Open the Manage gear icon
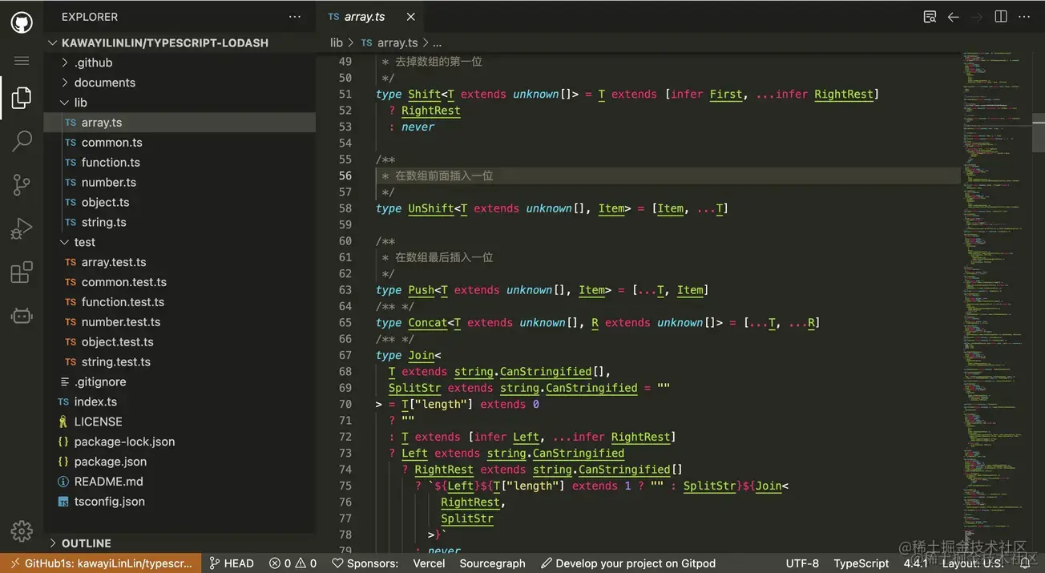This screenshot has height=573, width=1045. [22, 531]
